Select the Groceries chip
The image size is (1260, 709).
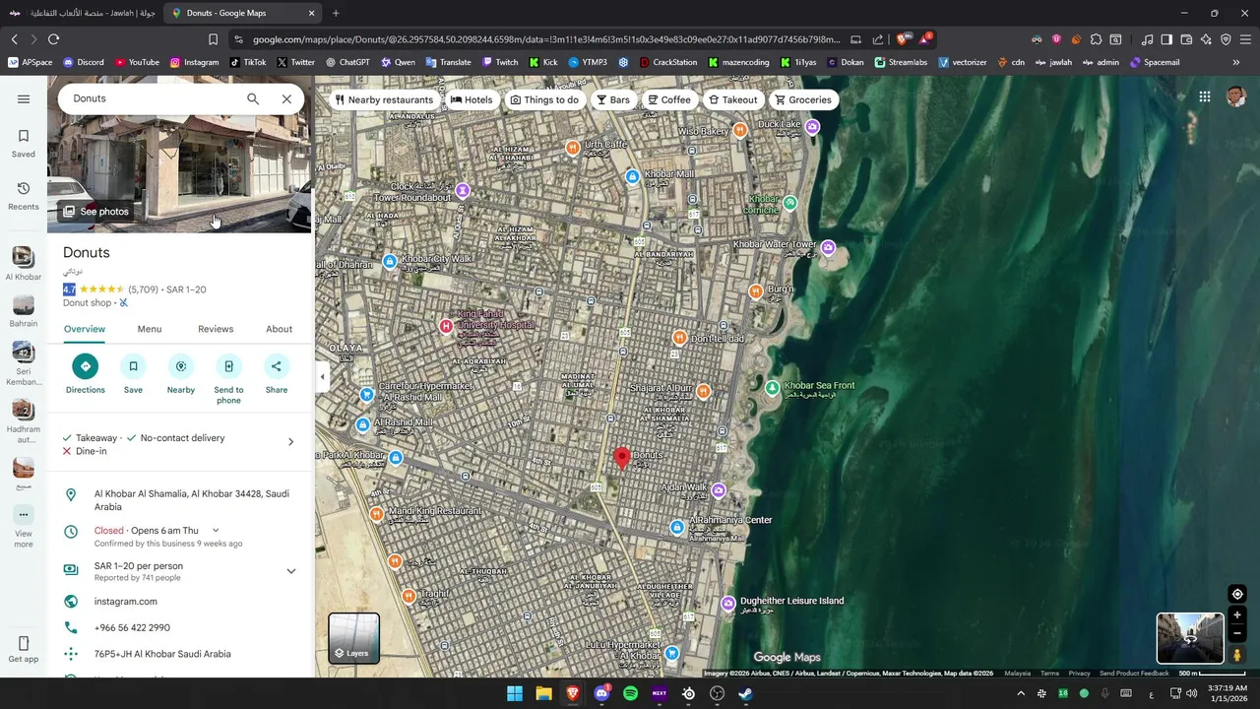tap(803, 99)
